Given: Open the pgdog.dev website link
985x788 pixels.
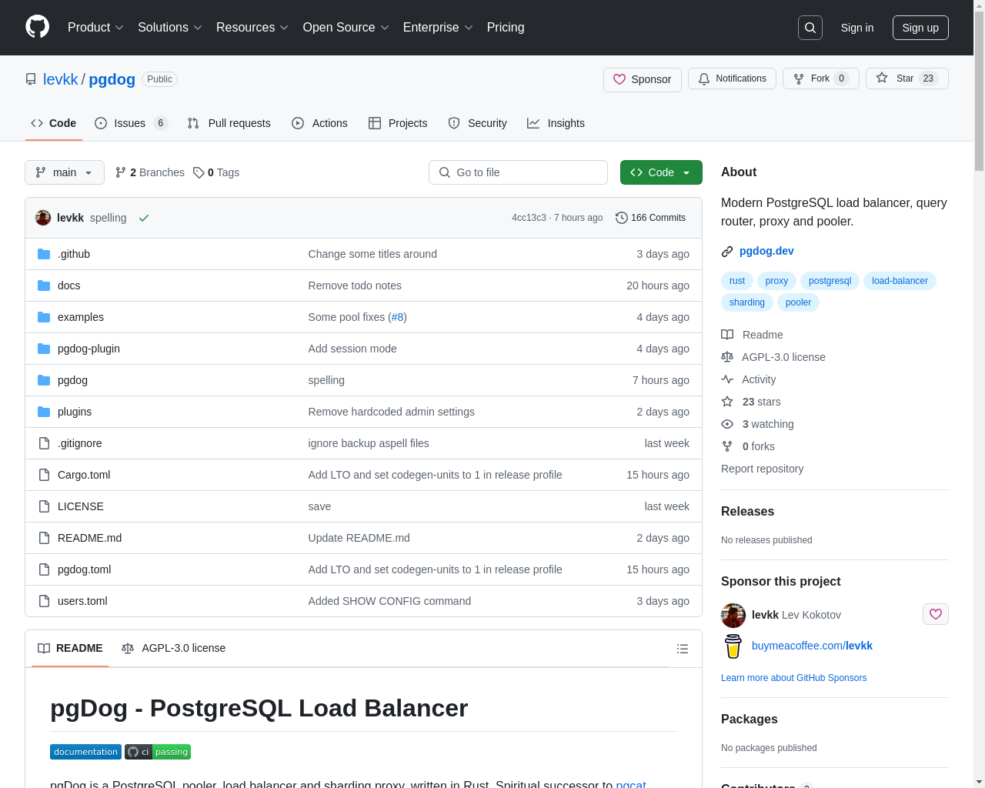Looking at the screenshot, I should tap(766, 251).
